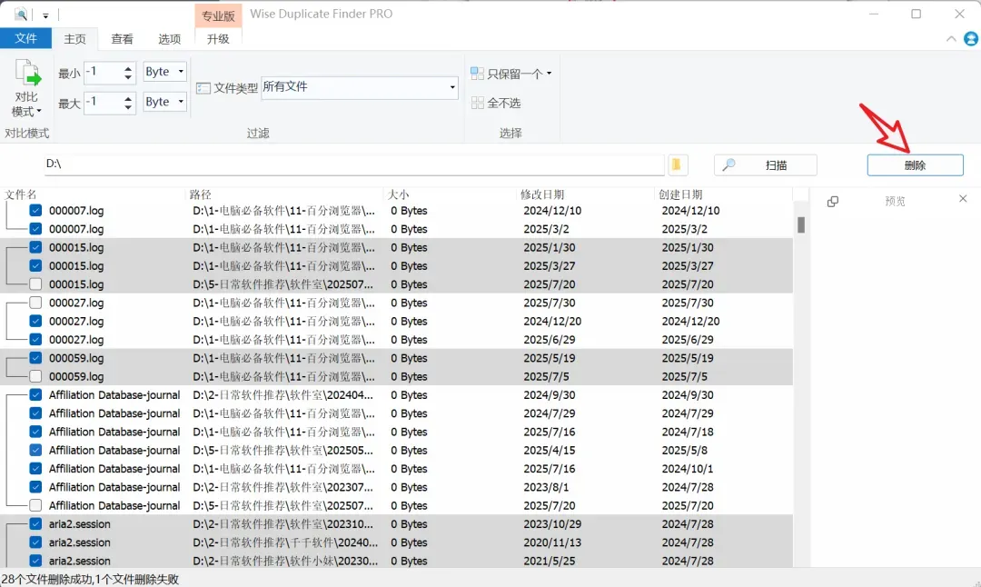The image size is (981, 587).
Task: Click the 最小 size input field
Action: (x=104, y=73)
